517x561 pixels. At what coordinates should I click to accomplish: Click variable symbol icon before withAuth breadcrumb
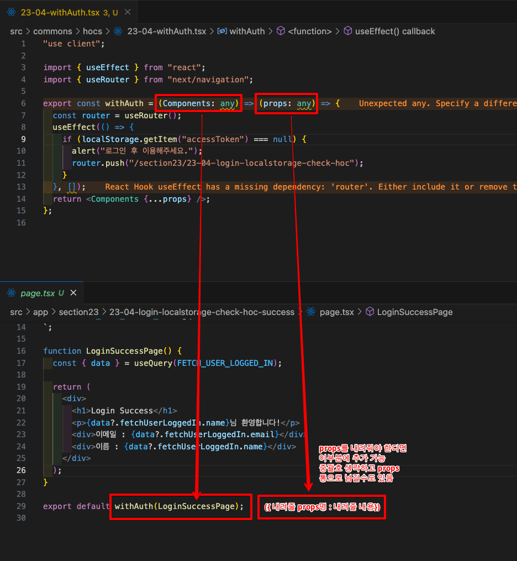click(x=222, y=32)
